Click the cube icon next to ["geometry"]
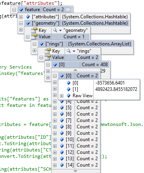 click(28, 23)
